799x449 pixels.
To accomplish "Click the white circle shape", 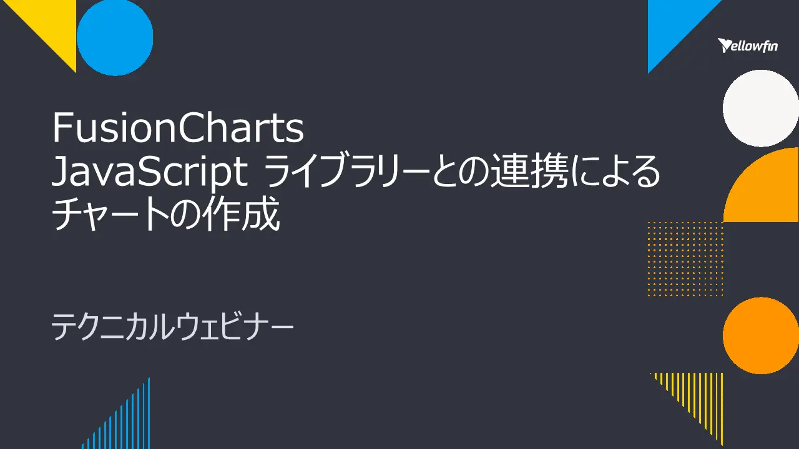I will (x=760, y=108).
